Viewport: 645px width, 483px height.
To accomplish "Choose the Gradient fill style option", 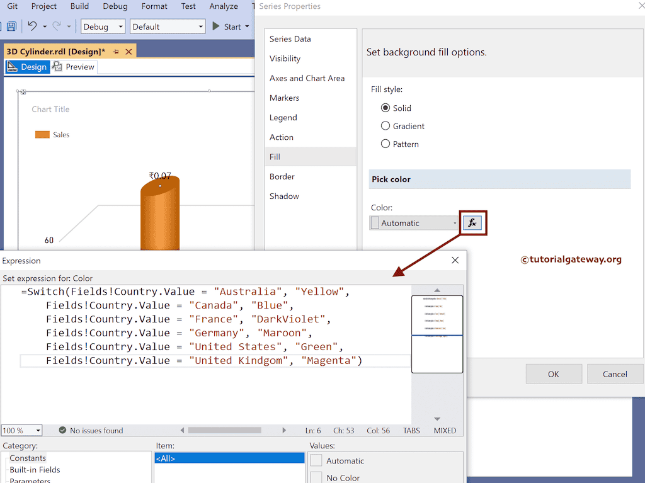I will [x=385, y=126].
